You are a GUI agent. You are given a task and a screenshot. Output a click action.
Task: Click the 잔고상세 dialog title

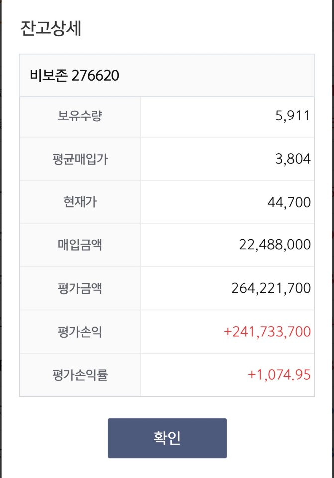(51, 29)
